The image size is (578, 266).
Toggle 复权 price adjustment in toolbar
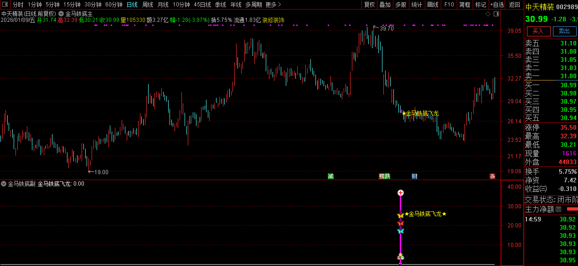pyautogui.click(x=369, y=5)
